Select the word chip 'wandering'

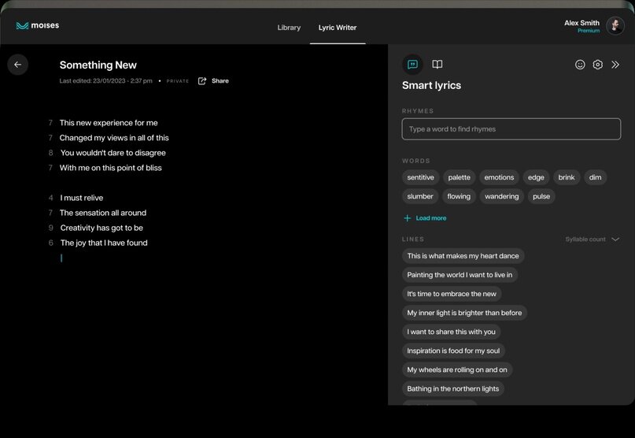pos(501,196)
